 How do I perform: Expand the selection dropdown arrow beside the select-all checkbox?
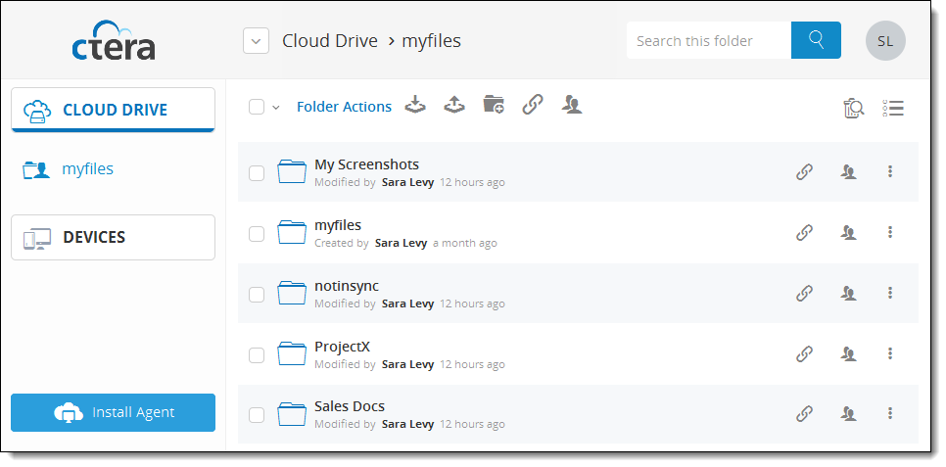pyautogui.click(x=276, y=108)
